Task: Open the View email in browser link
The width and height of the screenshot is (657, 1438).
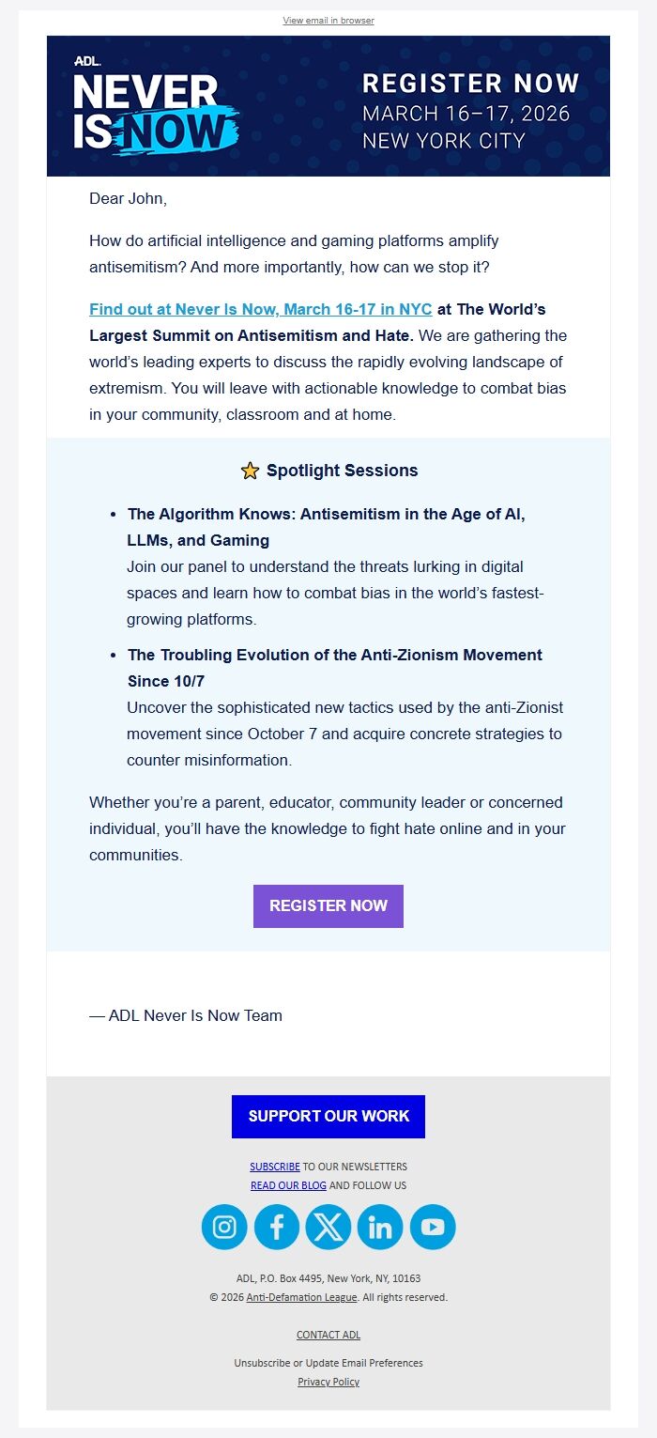Action: coord(328,20)
